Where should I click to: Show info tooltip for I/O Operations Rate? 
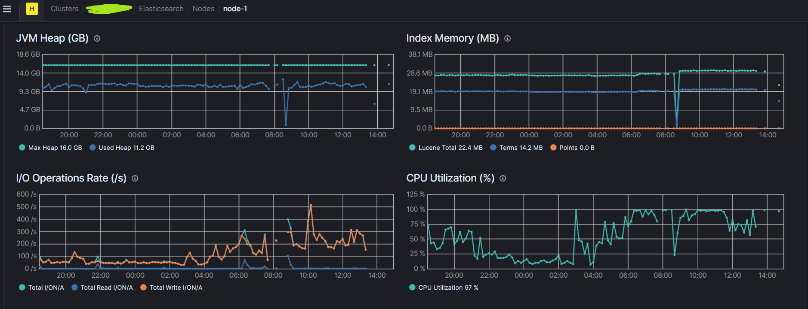point(135,179)
